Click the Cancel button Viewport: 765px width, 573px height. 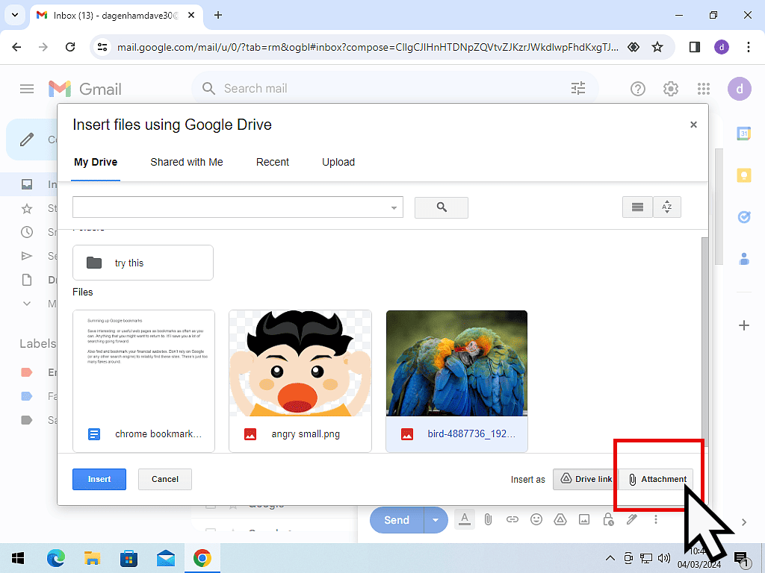[165, 479]
